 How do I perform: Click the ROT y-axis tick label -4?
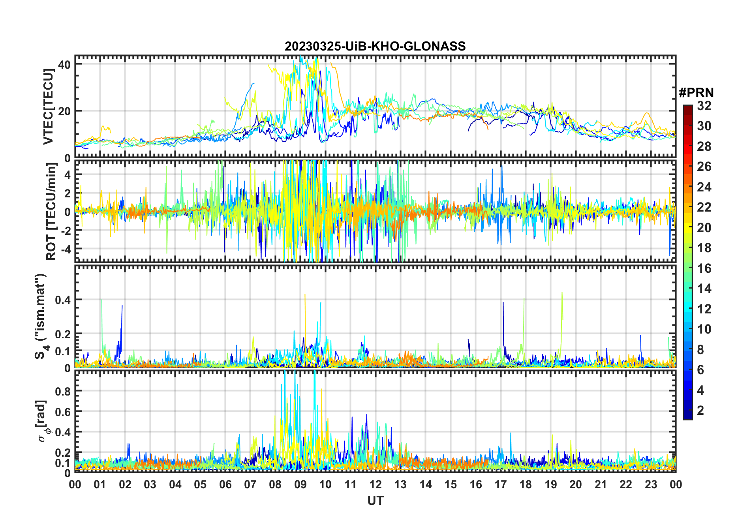66,249
